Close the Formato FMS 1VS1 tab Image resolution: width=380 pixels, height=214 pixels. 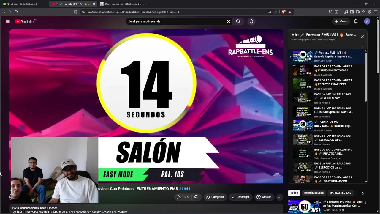tap(94, 4)
